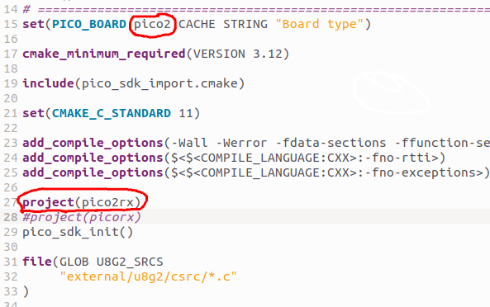Viewport: 490px width, 307px height.
Task: Click commented #project(picorx) line
Action: click(82, 217)
